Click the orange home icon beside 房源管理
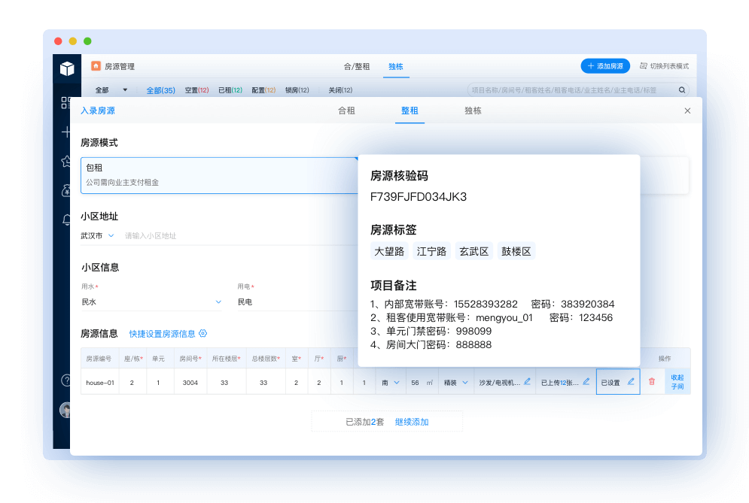Image resolution: width=749 pixels, height=503 pixels. point(96,66)
